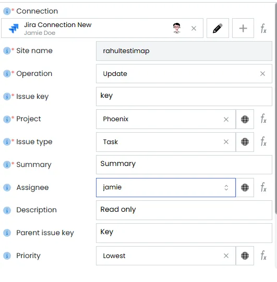The image size is (277, 282).
Task: Click the globe icon beside Project
Action: tap(245, 119)
